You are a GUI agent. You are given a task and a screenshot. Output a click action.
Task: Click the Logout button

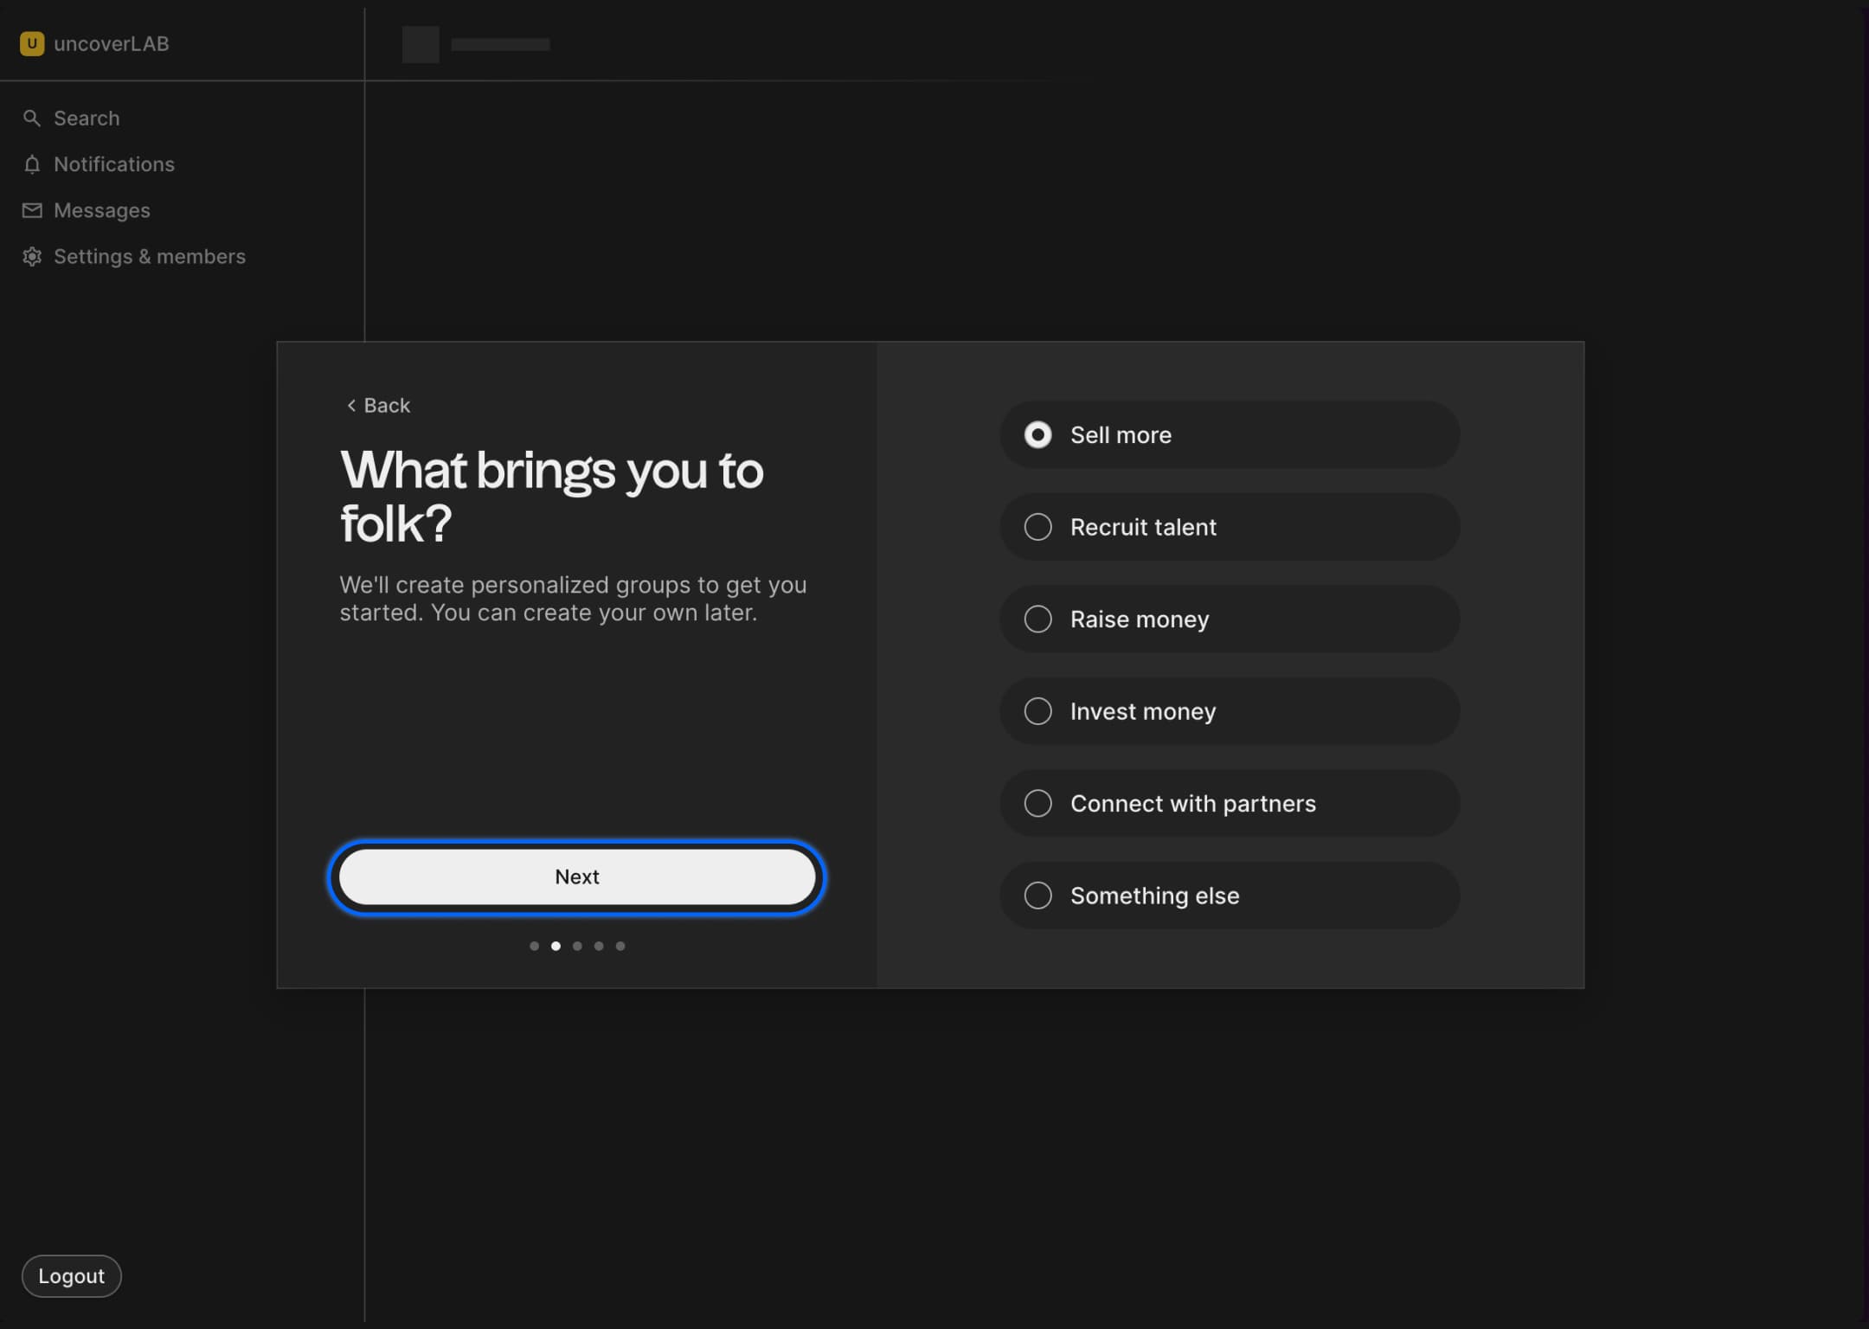point(71,1275)
